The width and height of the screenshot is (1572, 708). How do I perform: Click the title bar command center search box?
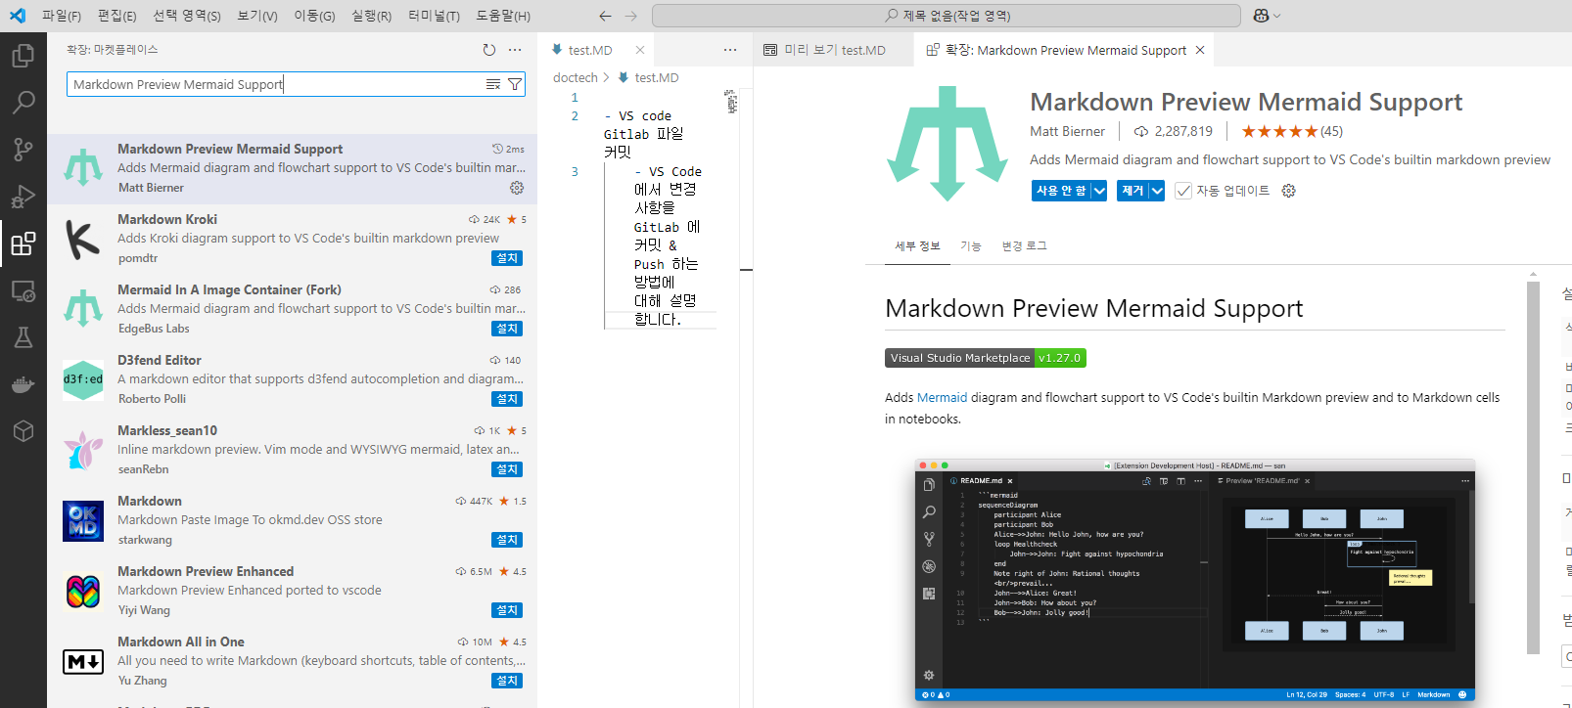click(947, 16)
